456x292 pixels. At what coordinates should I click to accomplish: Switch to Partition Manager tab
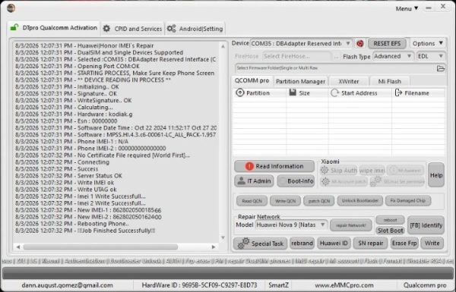point(300,82)
